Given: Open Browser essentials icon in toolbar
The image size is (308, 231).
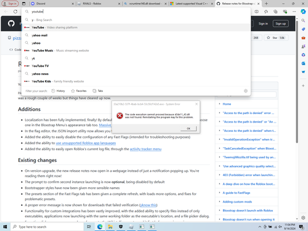Looking at the screenshot, I should [x=285, y=12].
